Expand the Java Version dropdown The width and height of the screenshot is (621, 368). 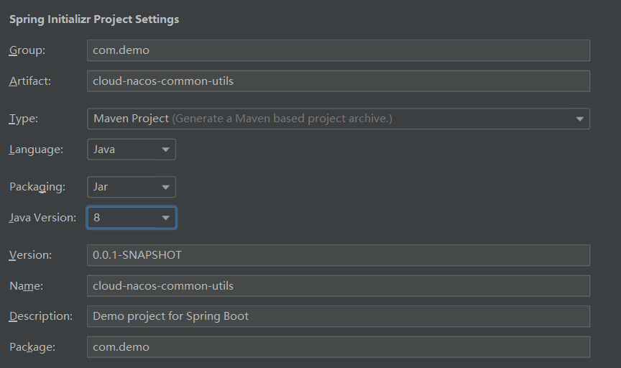tap(131, 217)
